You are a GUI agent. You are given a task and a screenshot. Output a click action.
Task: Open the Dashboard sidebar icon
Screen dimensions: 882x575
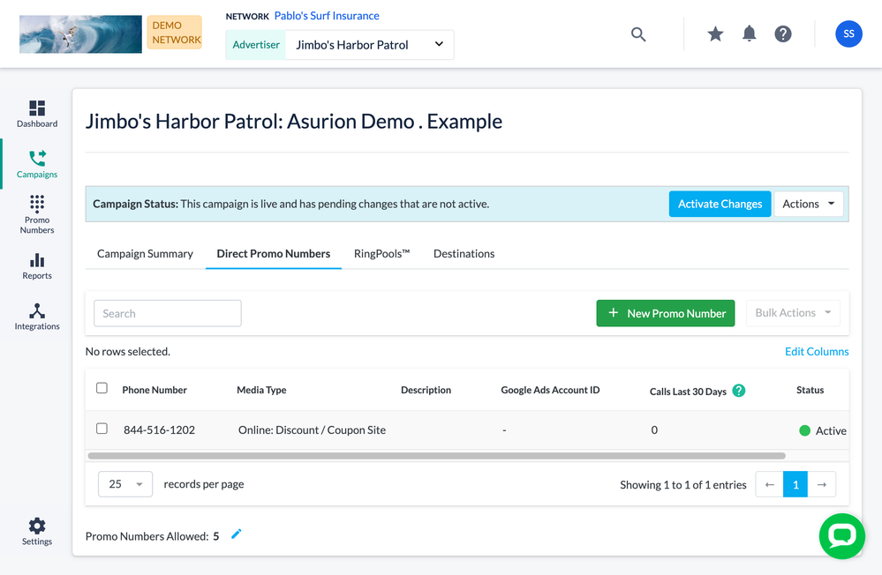coord(37,114)
